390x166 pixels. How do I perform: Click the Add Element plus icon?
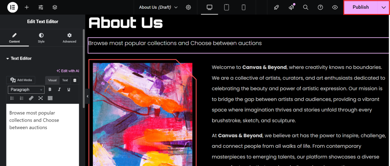(27, 7)
